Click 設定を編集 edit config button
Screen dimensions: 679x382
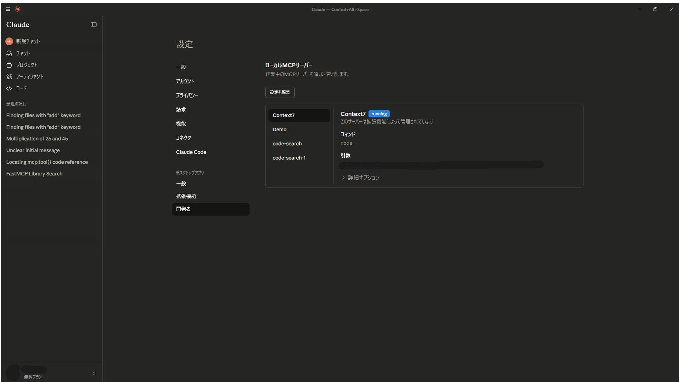click(280, 92)
